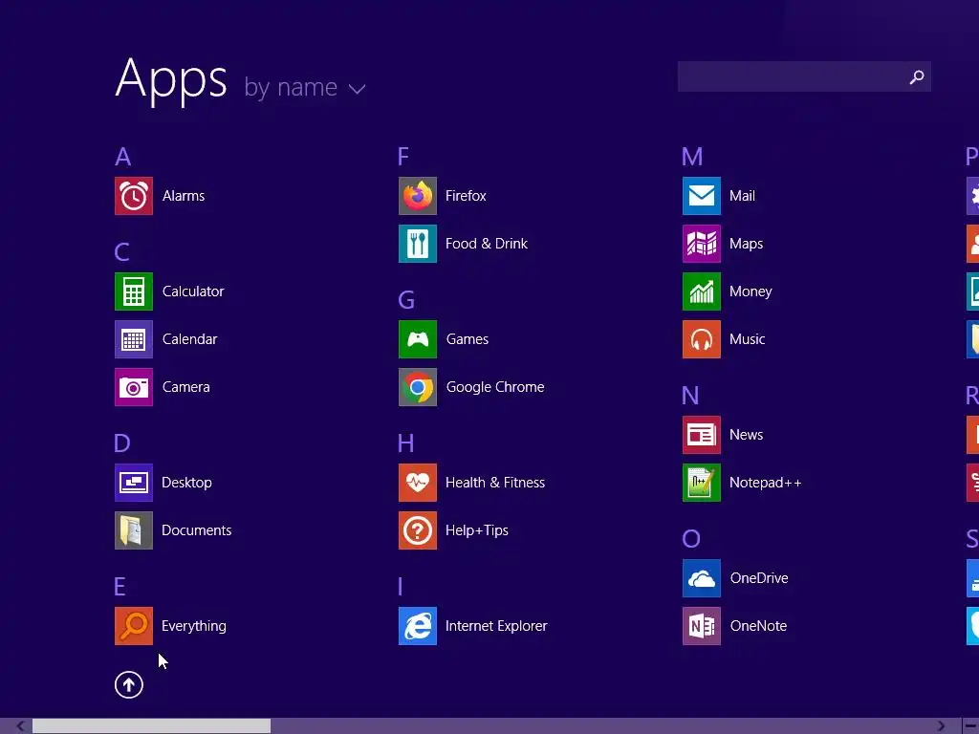Open the Maps app icon
979x734 pixels.
702,244
